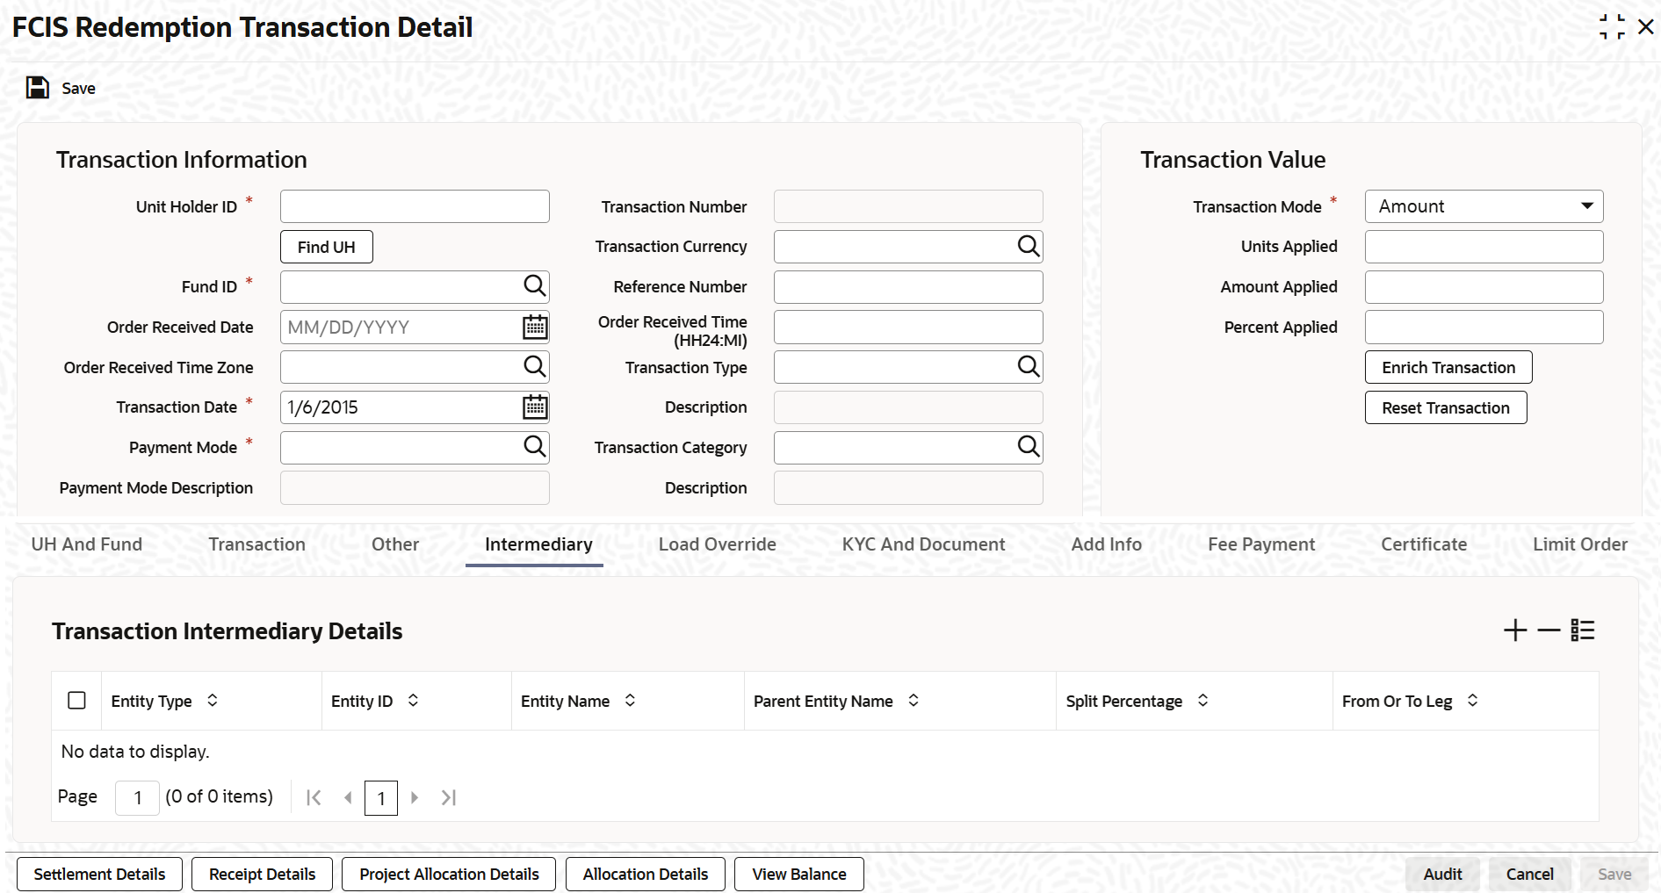Open the Add Info tab

(x=1107, y=544)
